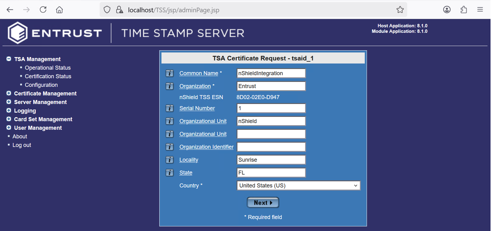This screenshot has width=493, height=231.
Task: Click the Organization link
Action: [195, 86]
